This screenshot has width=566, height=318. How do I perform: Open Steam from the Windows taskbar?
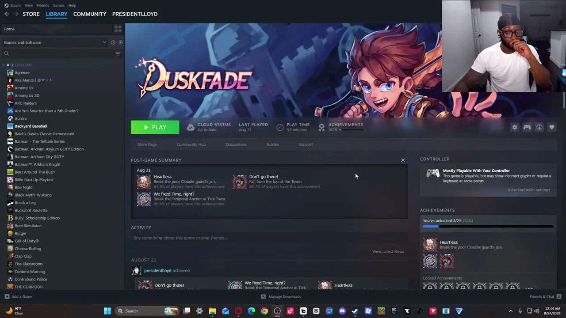[355, 311]
